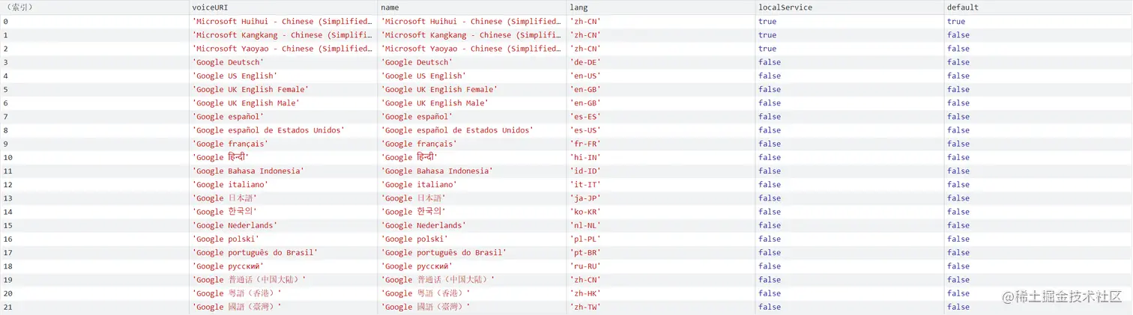Sort table by the voiceURI column header
Screen dimensions: 1133x315
(283, 7)
